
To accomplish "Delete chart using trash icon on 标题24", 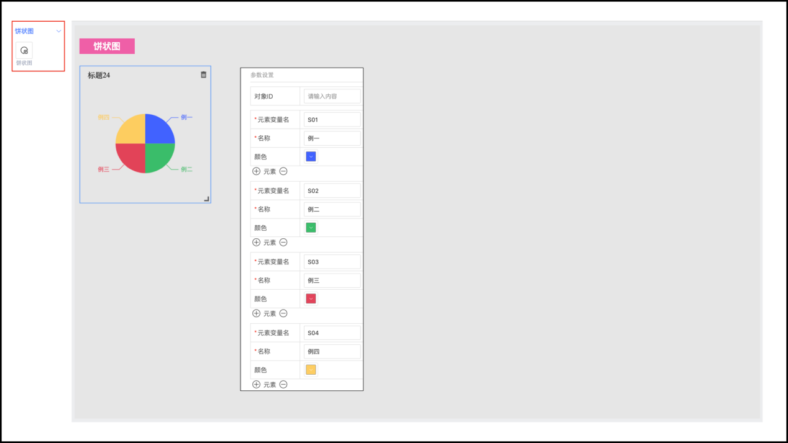I will (x=203, y=74).
